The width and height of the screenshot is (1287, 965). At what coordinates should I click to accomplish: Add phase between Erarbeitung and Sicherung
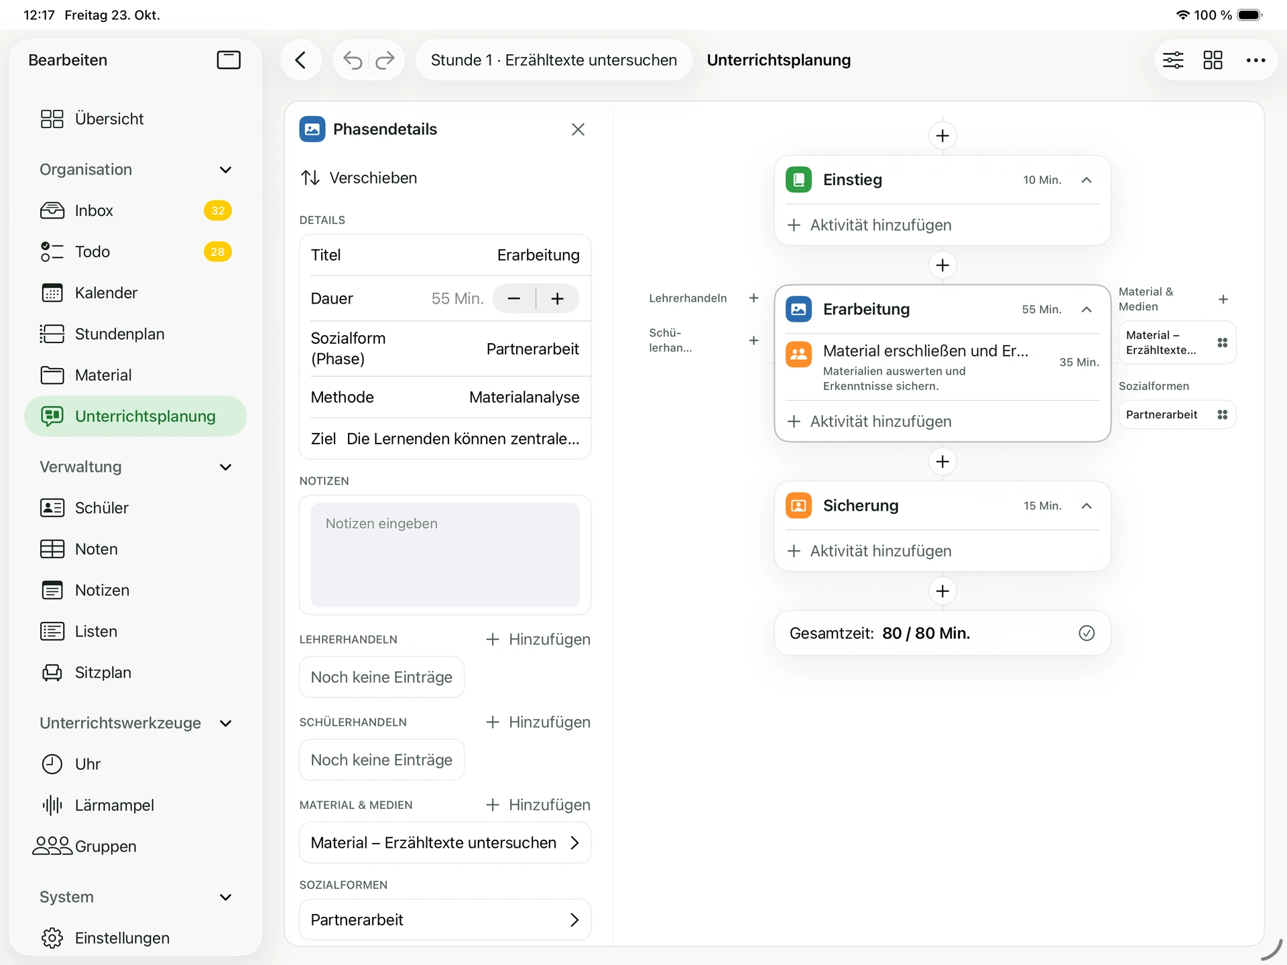(942, 462)
